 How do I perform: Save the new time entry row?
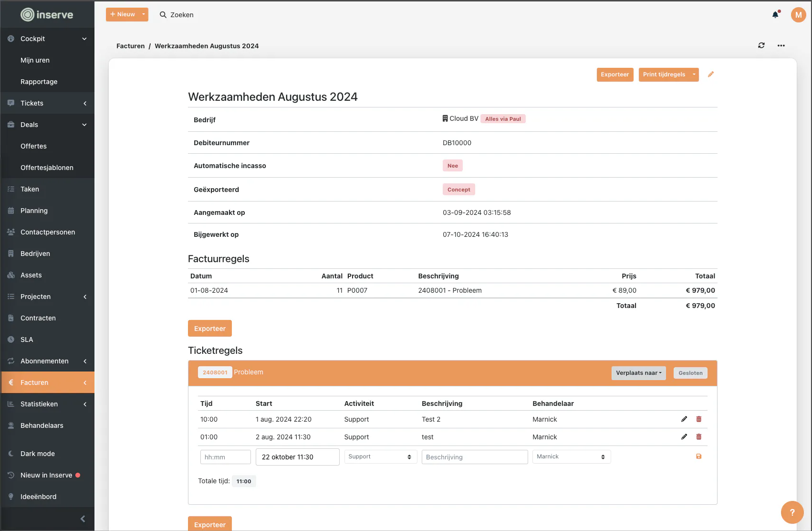[x=699, y=457]
